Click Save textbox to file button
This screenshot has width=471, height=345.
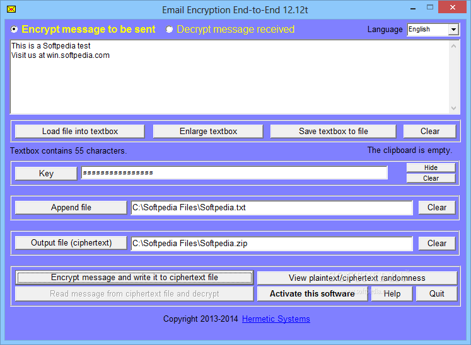point(333,132)
